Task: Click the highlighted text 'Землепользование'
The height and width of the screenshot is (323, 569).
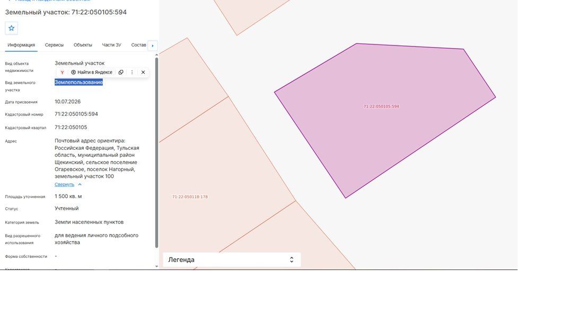Action: [x=78, y=82]
